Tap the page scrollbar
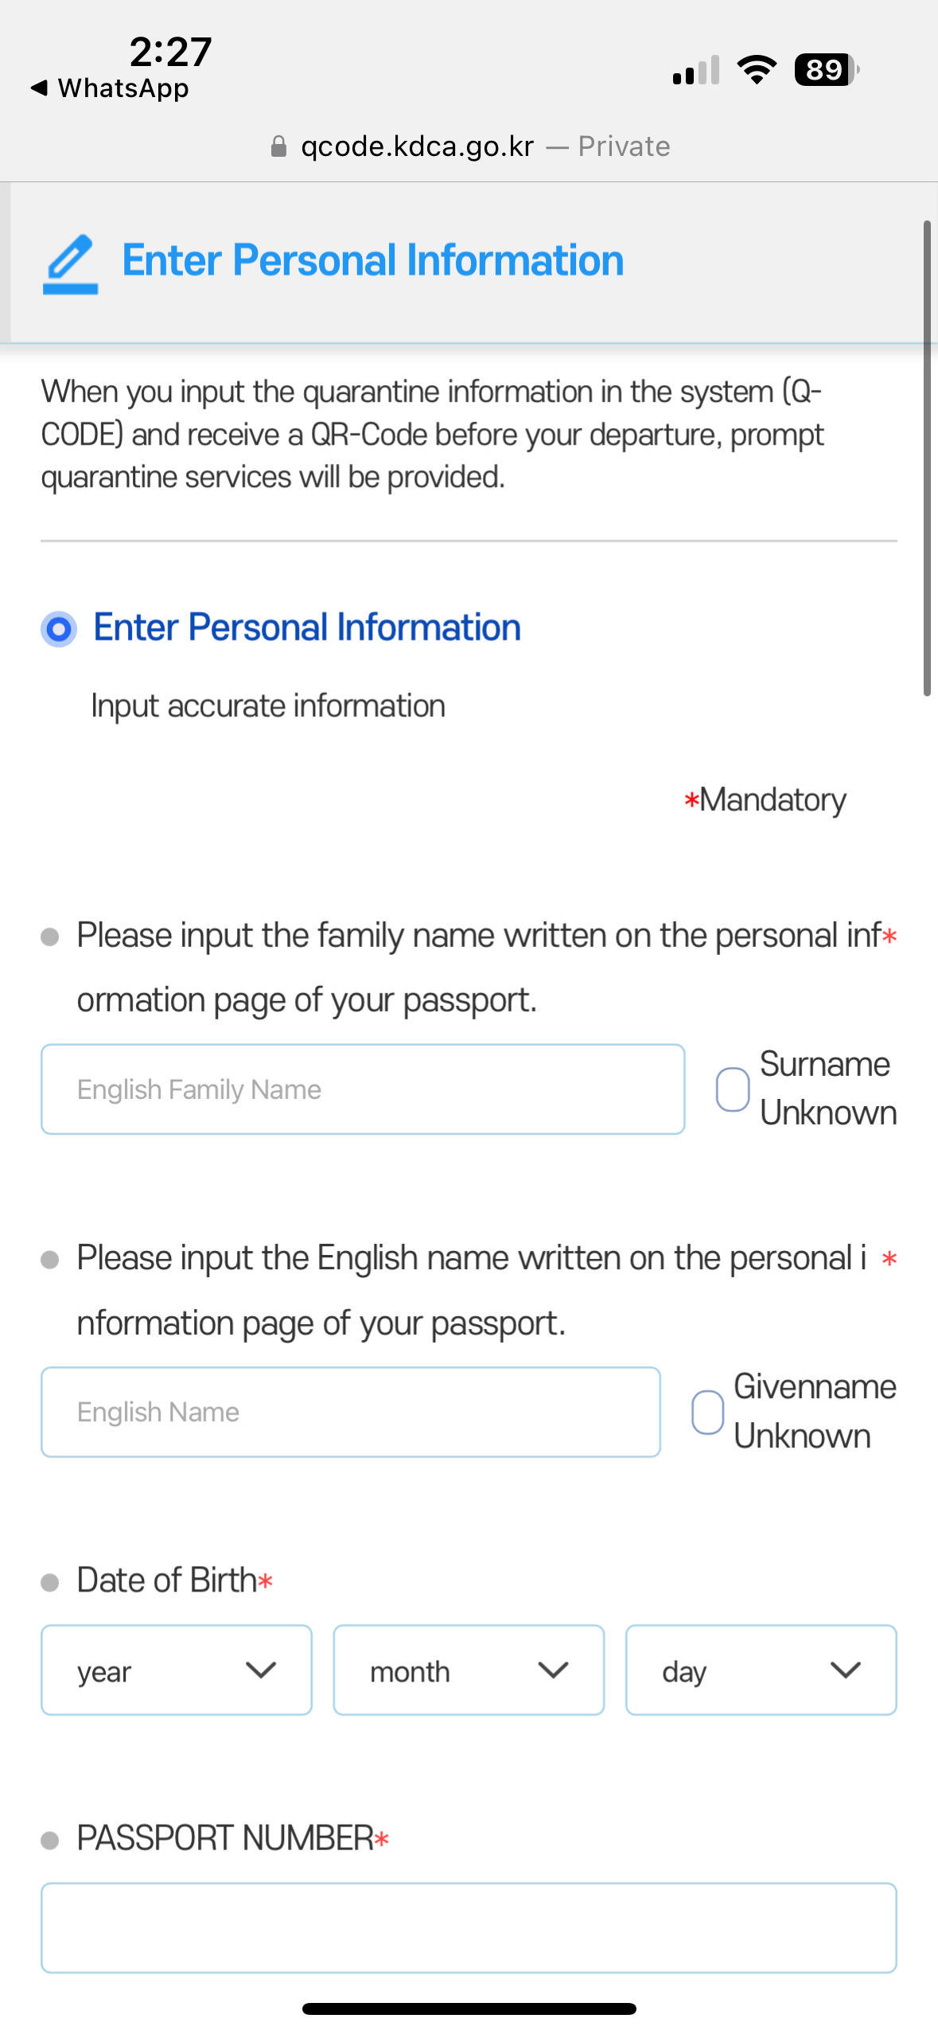 pyautogui.click(x=927, y=458)
